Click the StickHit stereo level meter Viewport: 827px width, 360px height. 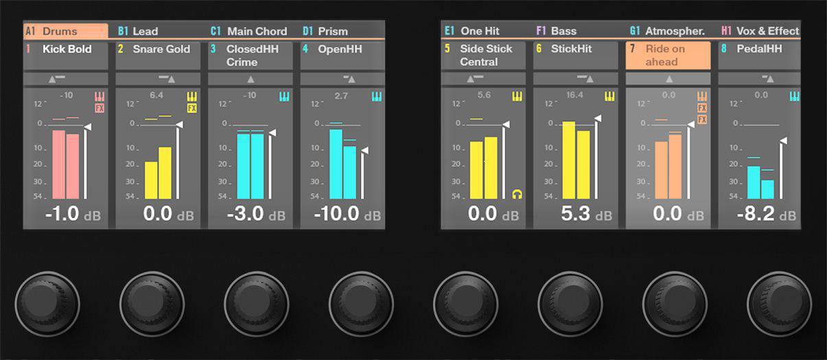pyautogui.click(x=576, y=160)
